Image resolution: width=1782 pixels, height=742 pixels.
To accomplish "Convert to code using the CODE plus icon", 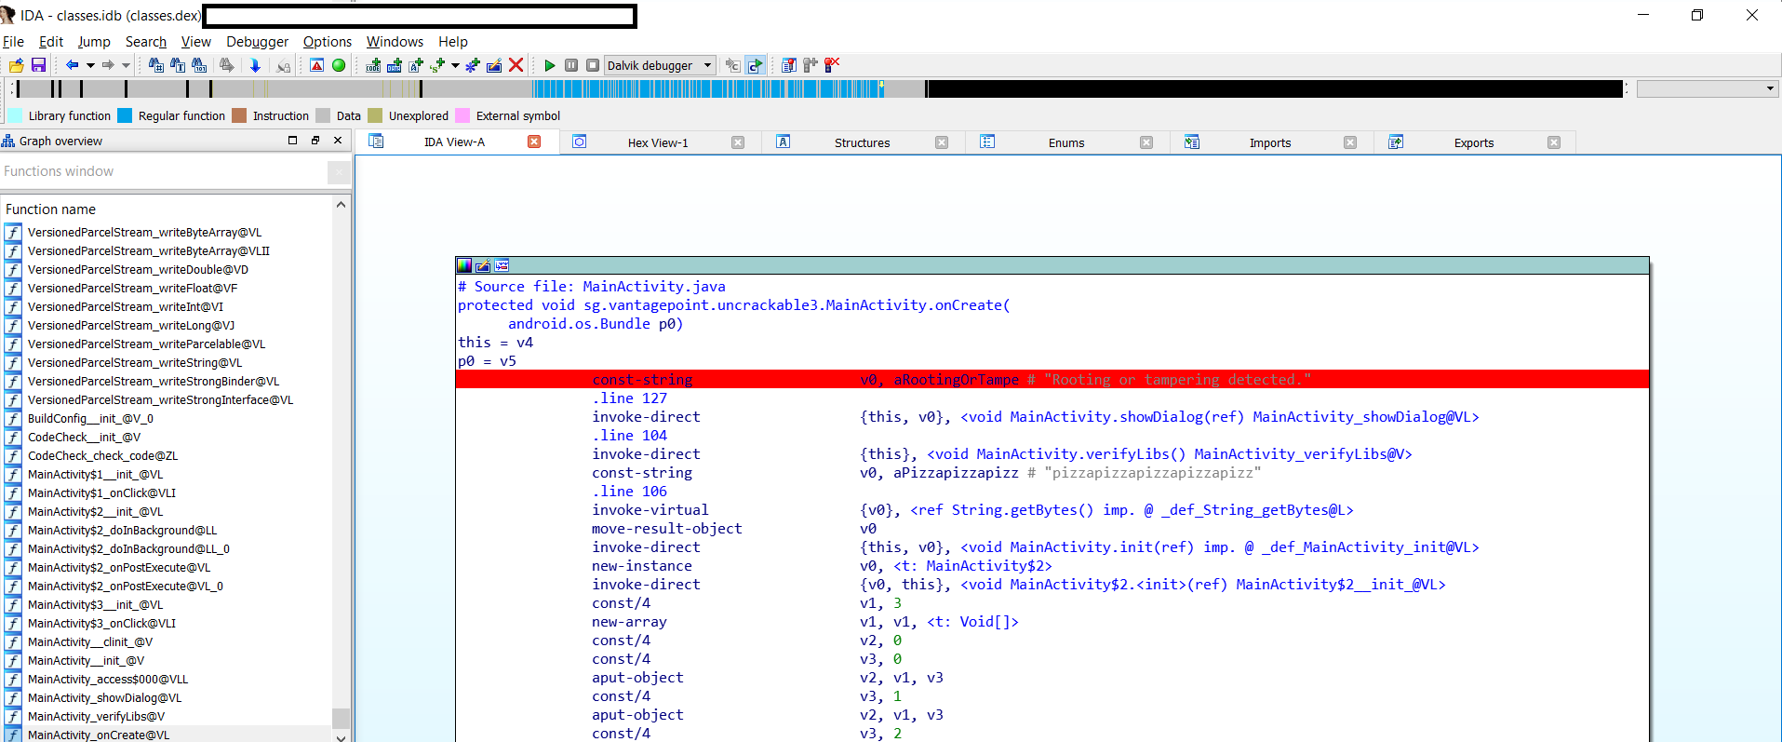I will (373, 65).
